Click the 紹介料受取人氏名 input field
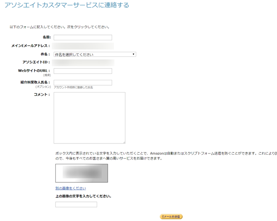The width and height of the screenshot is (277, 221). coord(83,83)
